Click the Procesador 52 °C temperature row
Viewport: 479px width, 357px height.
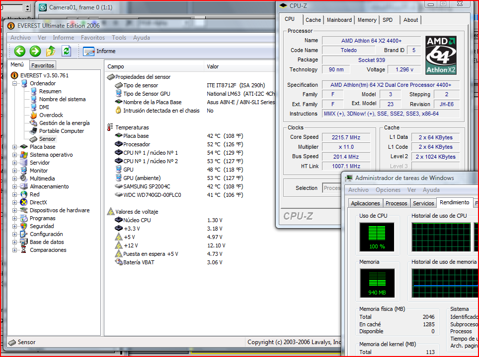[179, 144]
